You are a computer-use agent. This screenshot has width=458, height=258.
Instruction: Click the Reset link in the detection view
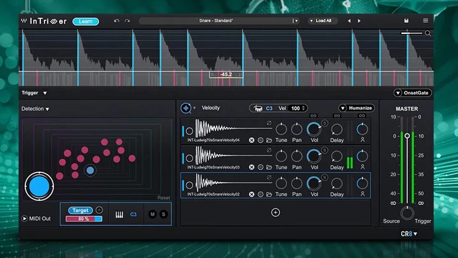pyautogui.click(x=163, y=198)
